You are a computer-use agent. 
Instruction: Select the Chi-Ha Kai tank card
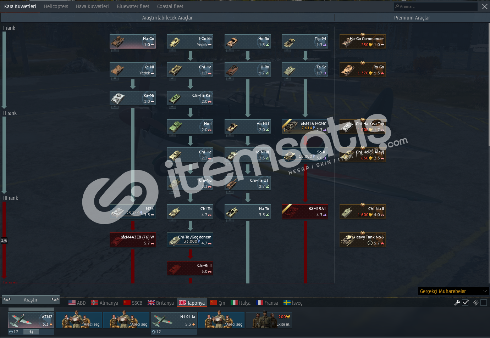(190, 98)
